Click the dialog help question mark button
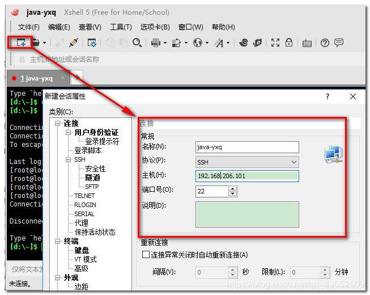The image size is (370, 295). 328,96
